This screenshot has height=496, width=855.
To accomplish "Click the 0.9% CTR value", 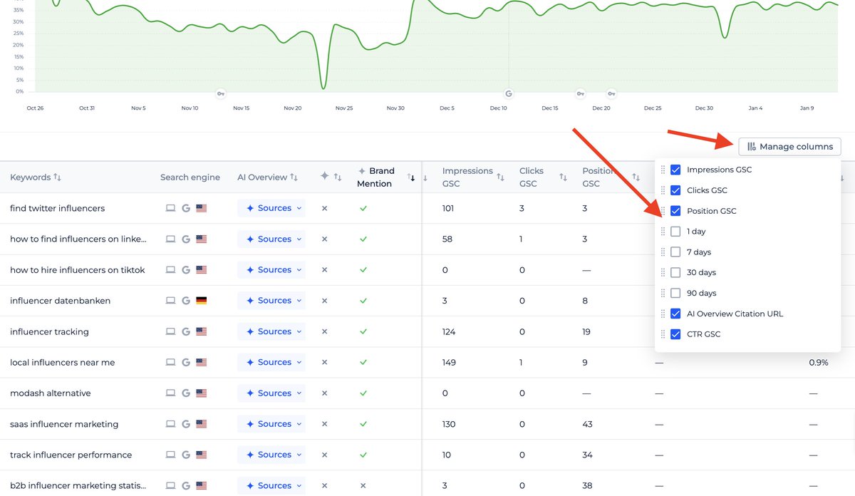I will [819, 362].
